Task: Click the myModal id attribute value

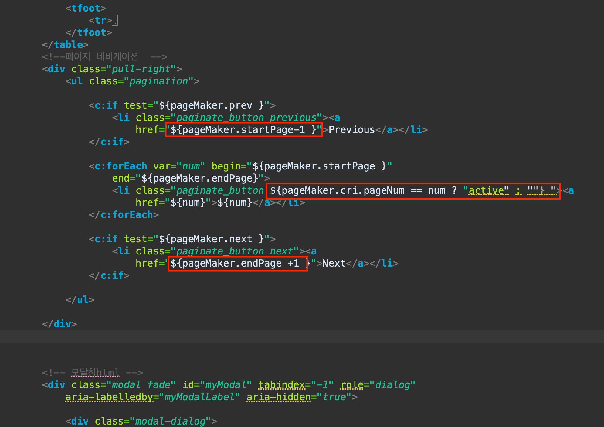Action: (226, 385)
